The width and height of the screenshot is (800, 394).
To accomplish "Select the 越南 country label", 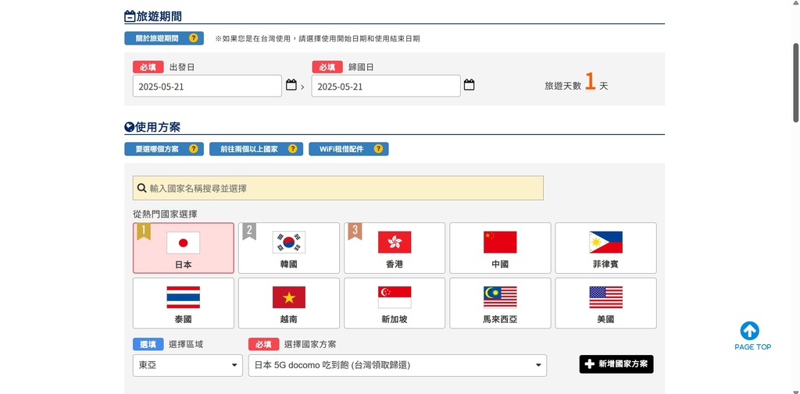I will (x=289, y=319).
